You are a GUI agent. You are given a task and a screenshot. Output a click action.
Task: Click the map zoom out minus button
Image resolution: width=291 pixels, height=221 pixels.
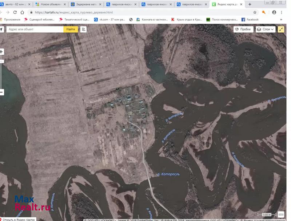pos(2,92)
